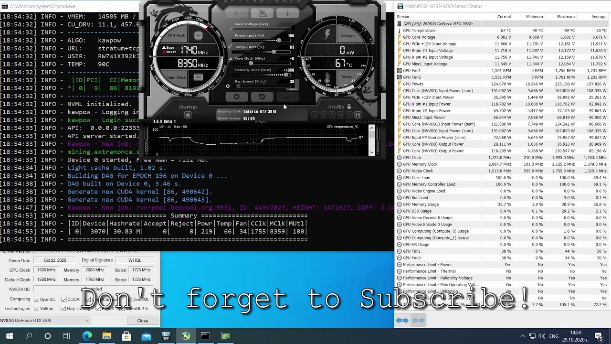611x344 pixels.
Task: Select GPU Temperature sensor row
Action: 503,30
